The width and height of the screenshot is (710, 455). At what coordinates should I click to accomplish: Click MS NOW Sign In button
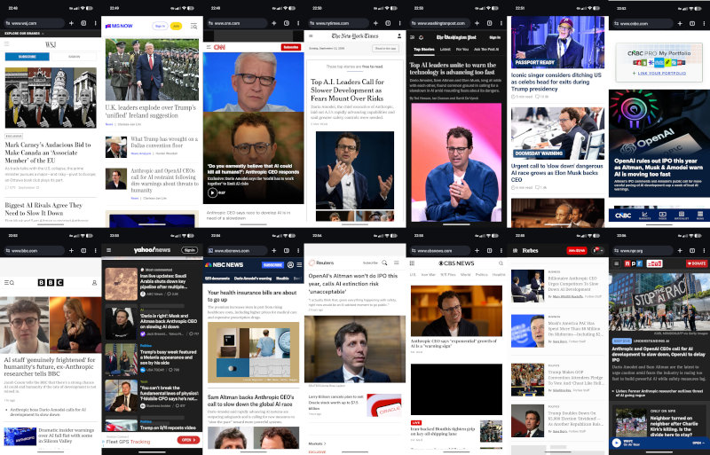tap(161, 27)
